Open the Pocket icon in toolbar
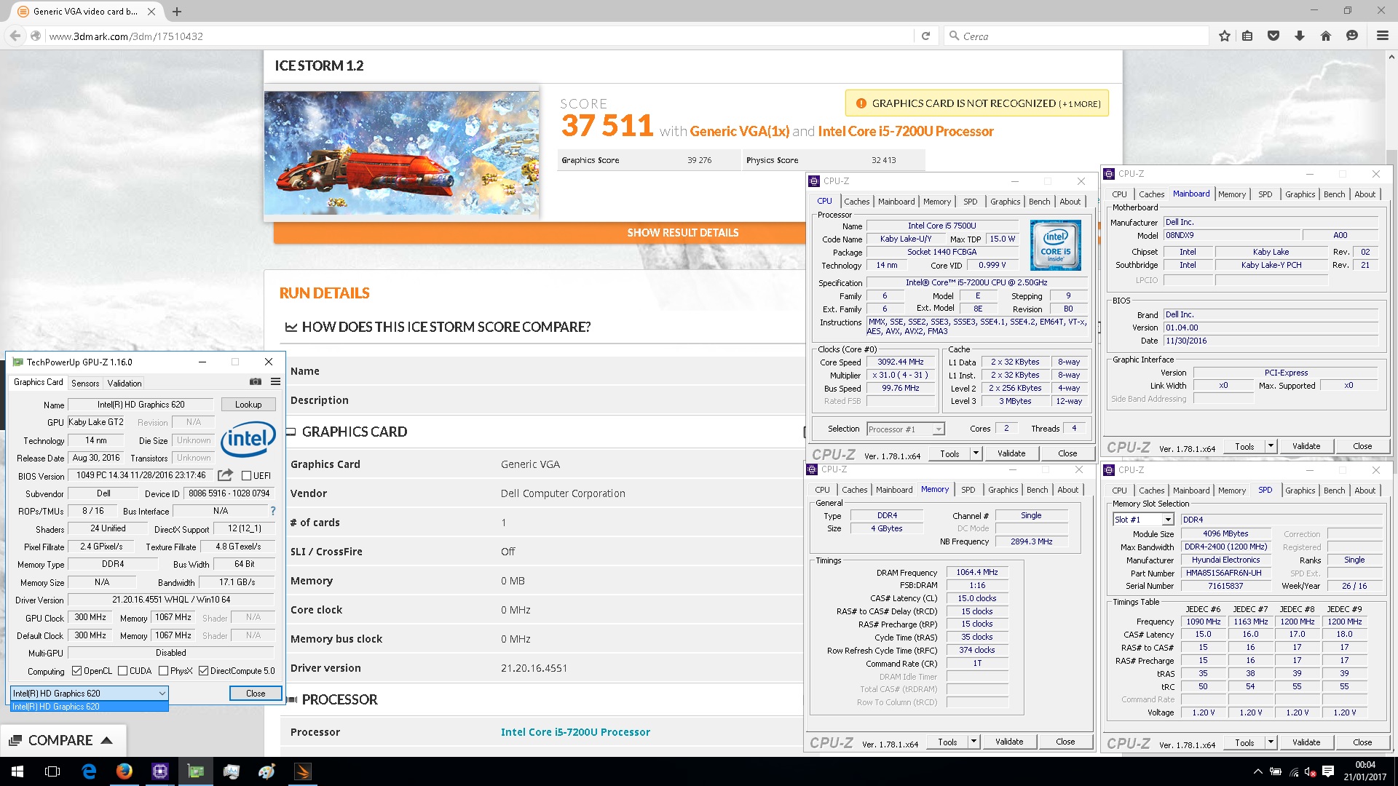This screenshot has height=786, width=1398. pyautogui.click(x=1273, y=36)
